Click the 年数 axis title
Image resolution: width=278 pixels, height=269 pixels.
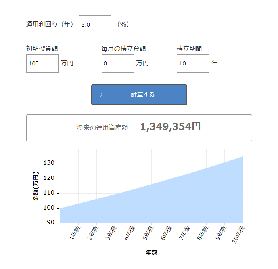pyautogui.click(x=151, y=252)
